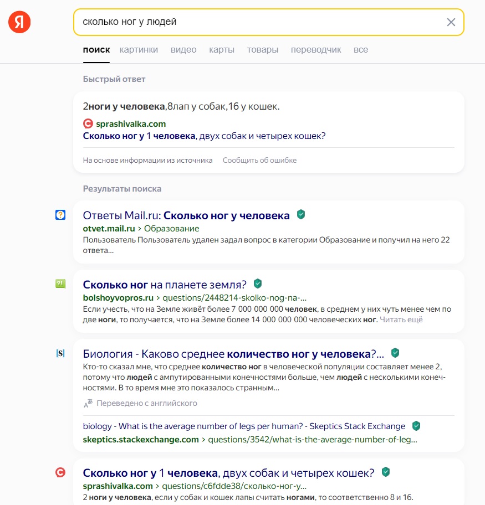Image resolution: width=485 pixels, height=505 pixels.
Task: Go to the товары tab
Action: [263, 50]
